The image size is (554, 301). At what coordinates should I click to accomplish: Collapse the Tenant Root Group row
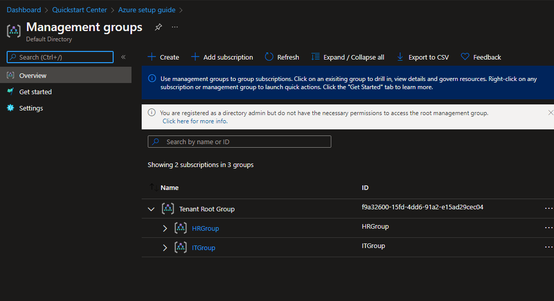[x=151, y=209]
